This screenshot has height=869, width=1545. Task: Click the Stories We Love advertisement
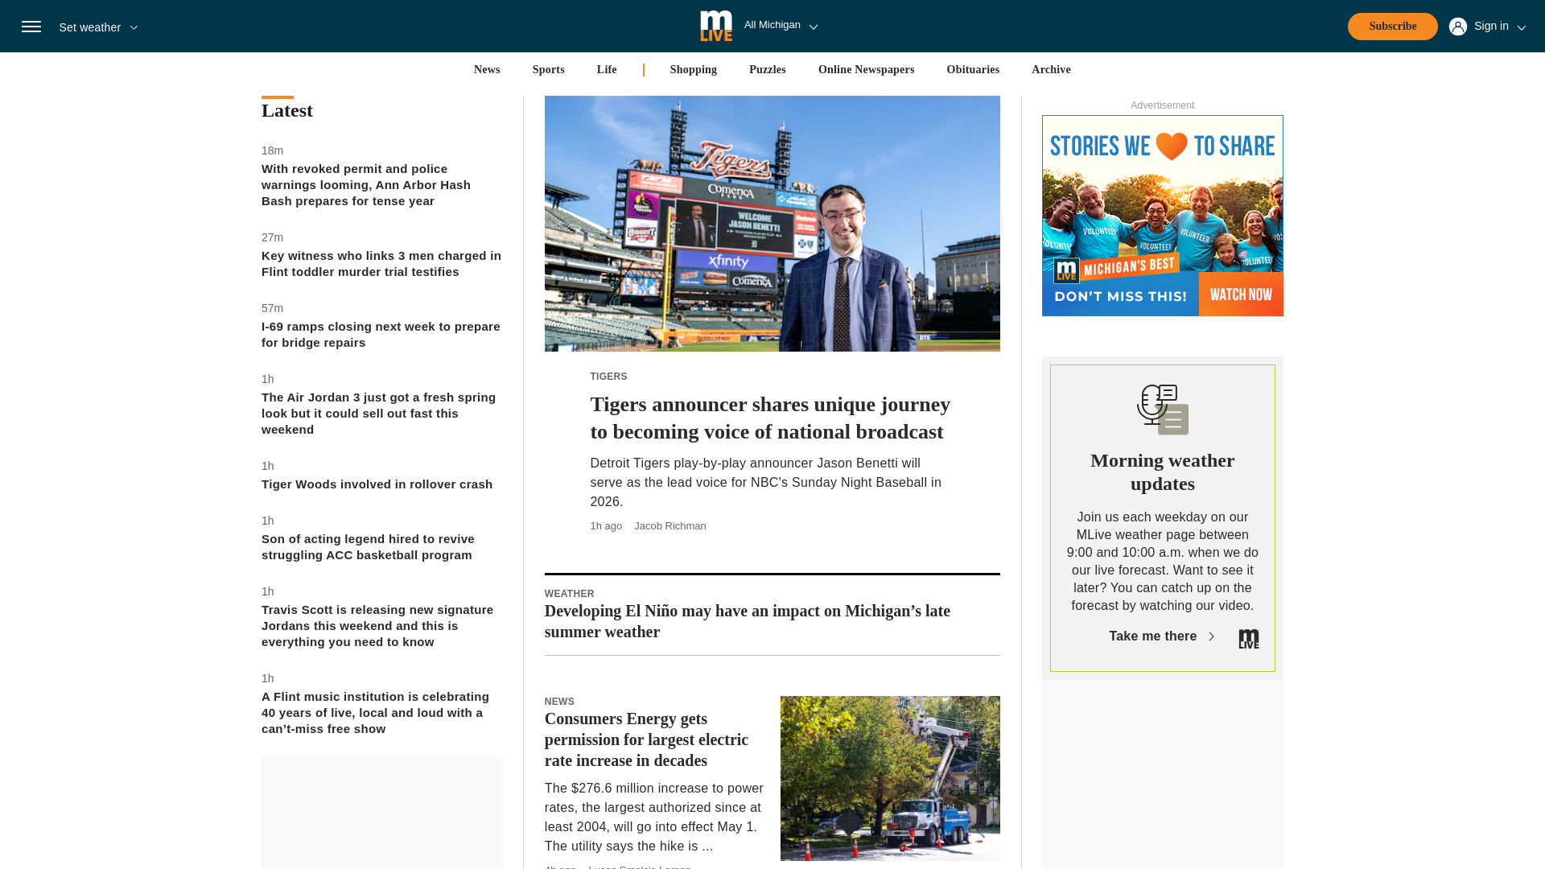(1162, 216)
